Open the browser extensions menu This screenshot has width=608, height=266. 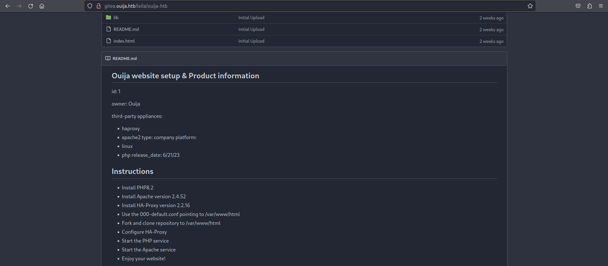(589, 6)
